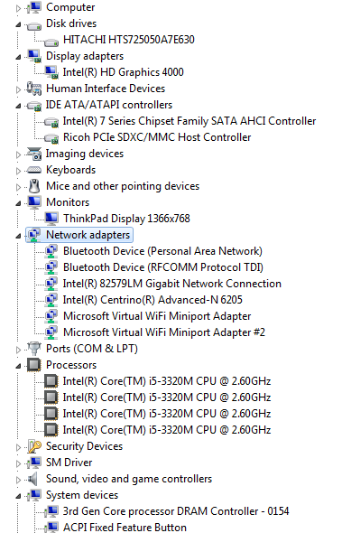
Task: Select 3rd Gen Core processor DRAM Controller - 0154
Action: [176, 511]
